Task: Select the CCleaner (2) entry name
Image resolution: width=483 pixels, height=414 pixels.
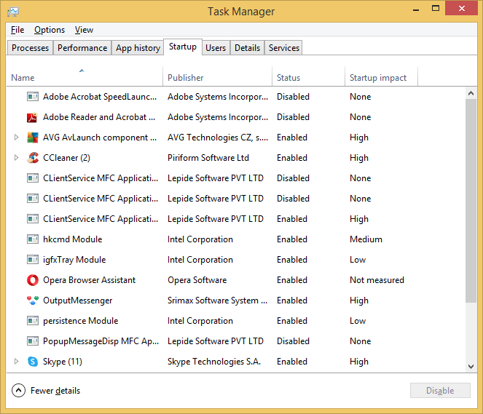Action: coord(66,158)
